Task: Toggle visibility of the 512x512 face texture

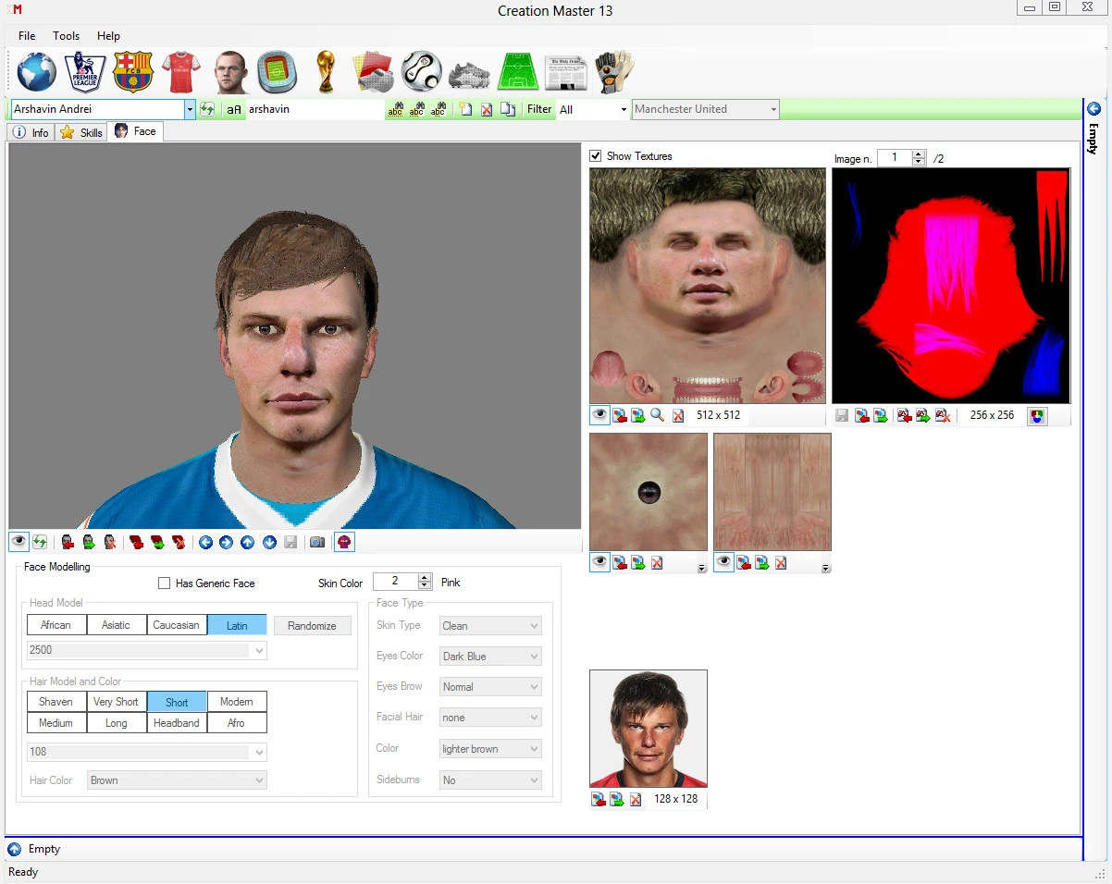Action: coord(598,415)
